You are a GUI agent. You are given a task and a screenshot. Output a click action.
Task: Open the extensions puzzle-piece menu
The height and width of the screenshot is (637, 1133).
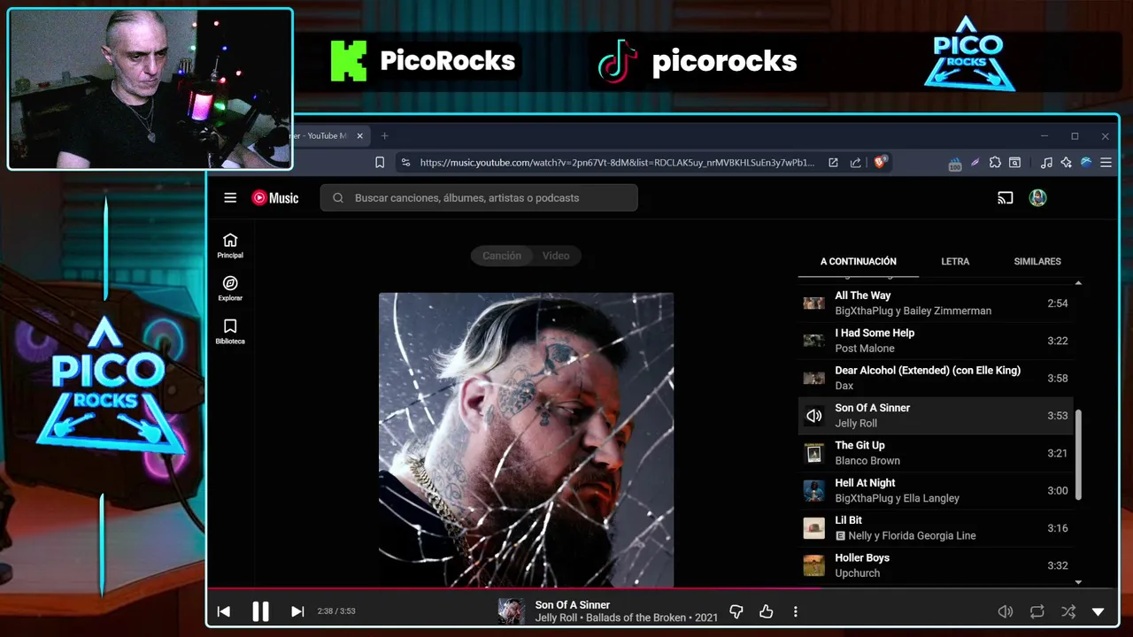(x=995, y=163)
